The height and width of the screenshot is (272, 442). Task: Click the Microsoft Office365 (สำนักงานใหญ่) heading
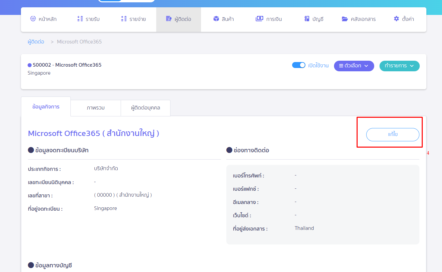tap(94, 133)
